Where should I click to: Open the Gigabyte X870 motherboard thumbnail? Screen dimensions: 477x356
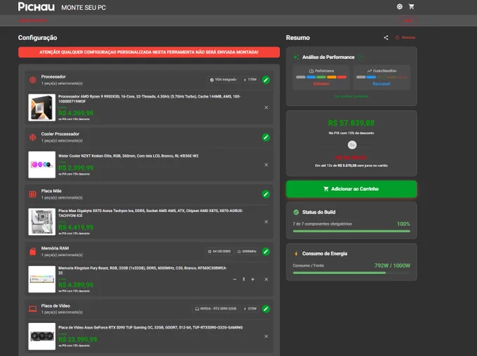pos(42,222)
